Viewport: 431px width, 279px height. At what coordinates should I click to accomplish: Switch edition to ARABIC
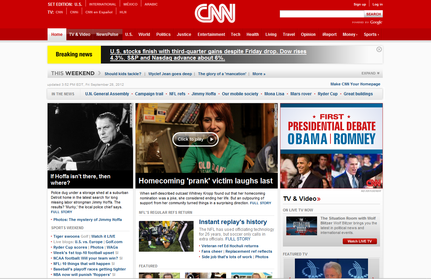[x=151, y=4]
